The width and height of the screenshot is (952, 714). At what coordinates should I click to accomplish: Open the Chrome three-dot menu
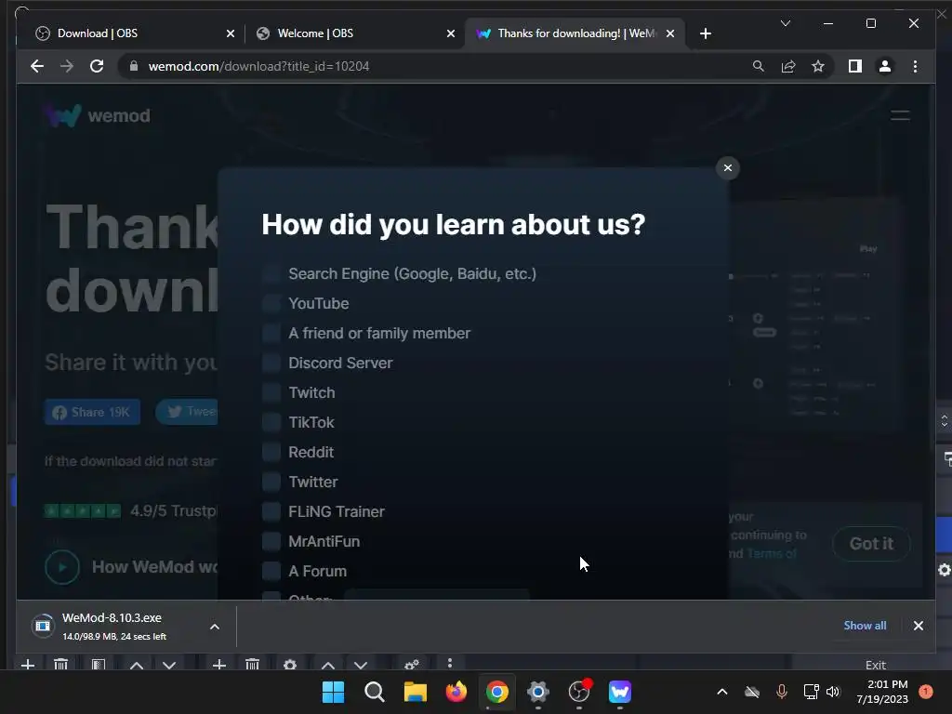[x=915, y=66]
